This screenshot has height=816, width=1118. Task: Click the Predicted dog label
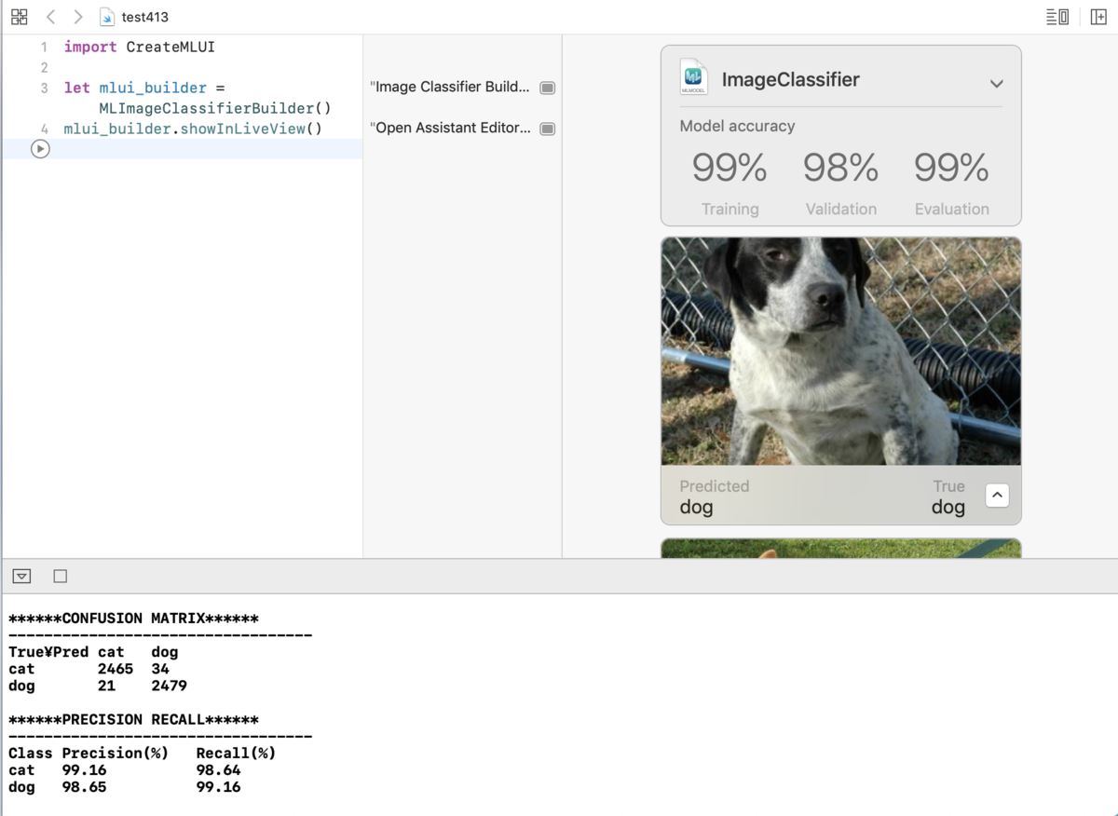pyautogui.click(x=696, y=508)
